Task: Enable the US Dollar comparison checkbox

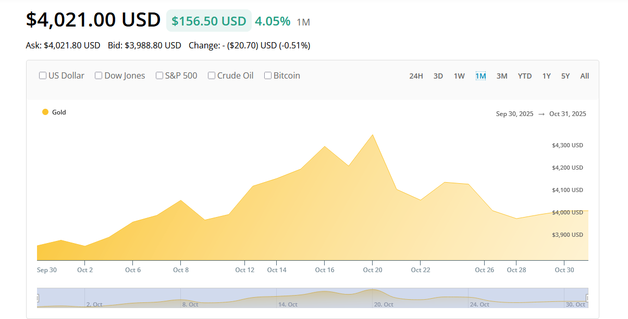Action: [43, 75]
